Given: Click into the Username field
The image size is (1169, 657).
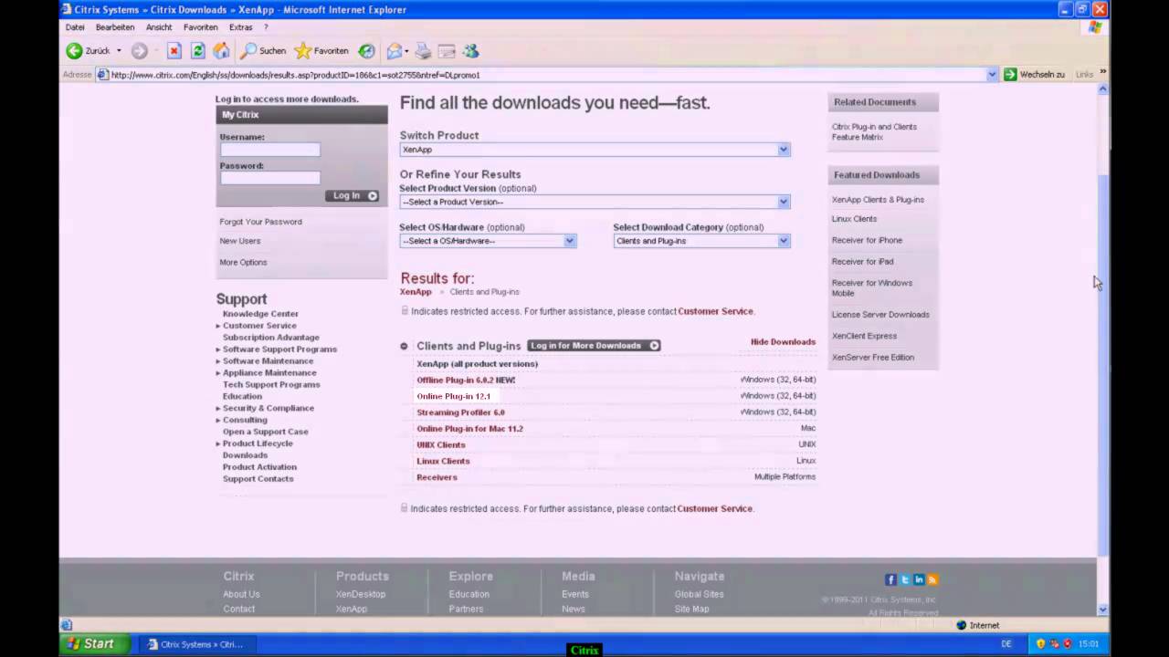Looking at the screenshot, I should coord(270,150).
